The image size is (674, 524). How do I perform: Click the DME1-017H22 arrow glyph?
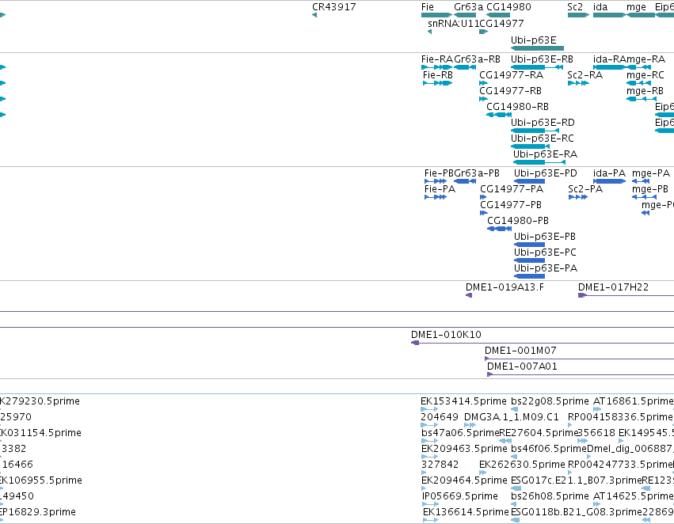582,295
